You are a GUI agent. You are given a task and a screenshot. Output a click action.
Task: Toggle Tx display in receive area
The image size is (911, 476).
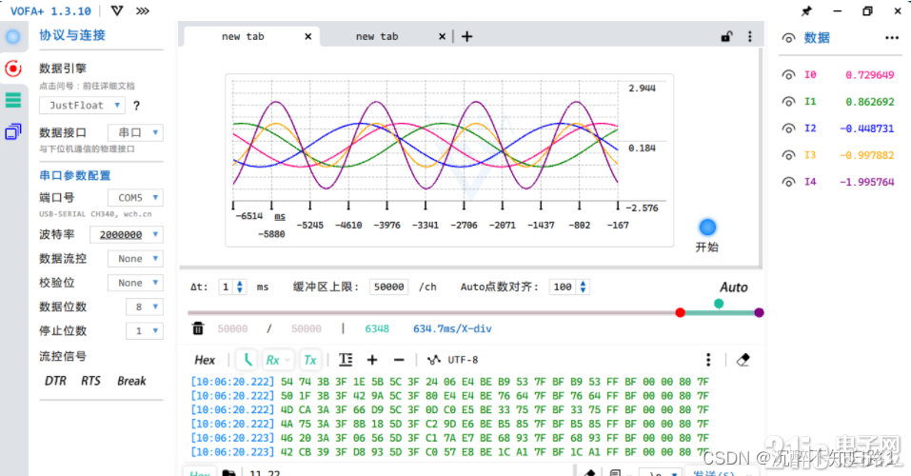coord(310,360)
